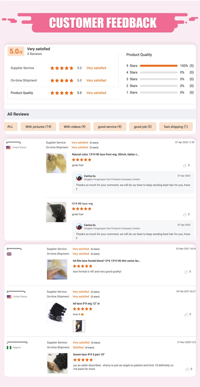Viewport: 200px width, 387px height.
Task: Select the good service (4) filter
Action: (x=110, y=127)
